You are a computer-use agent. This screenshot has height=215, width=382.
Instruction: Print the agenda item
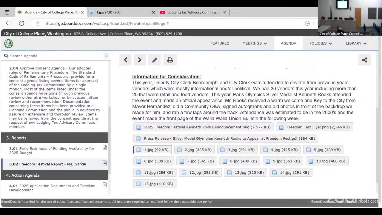point(170,60)
